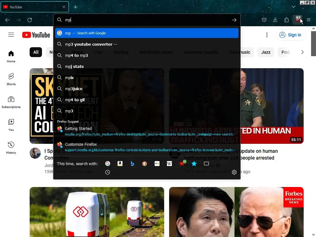Click into the address bar text 'mp'
316x237 pixels.
[x=68, y=20]
